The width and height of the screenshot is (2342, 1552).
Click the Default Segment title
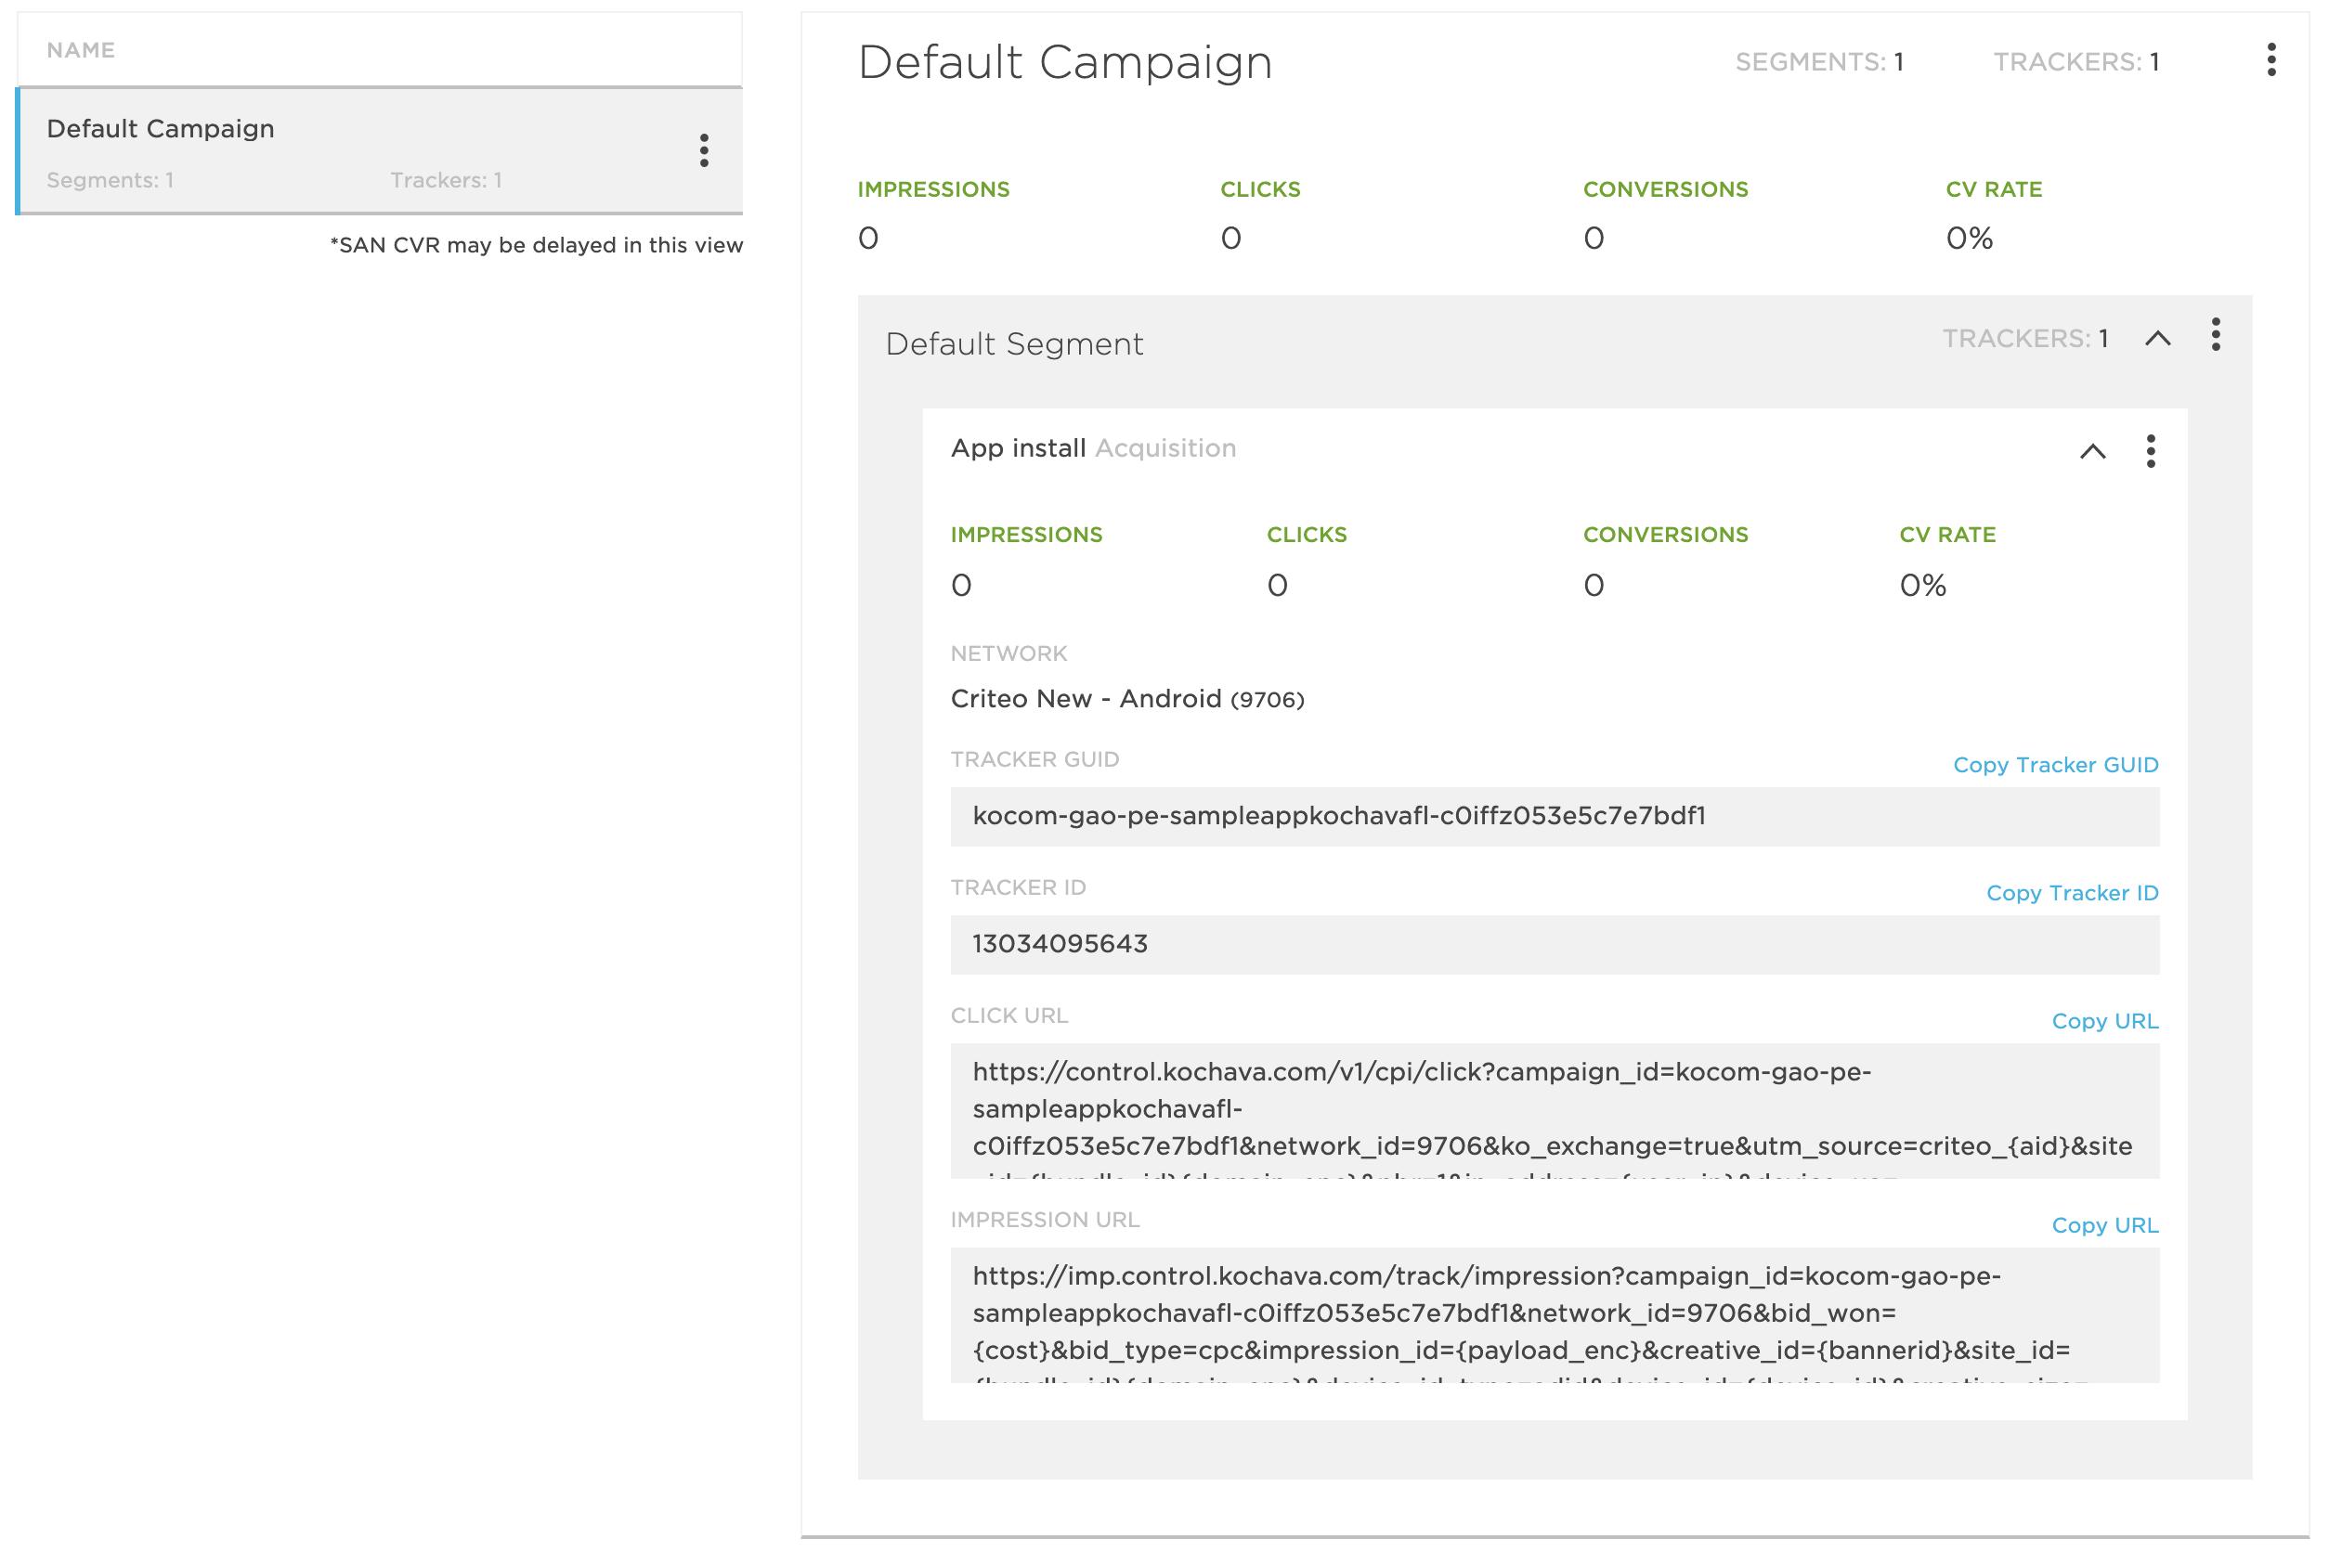pos(1014,343)
